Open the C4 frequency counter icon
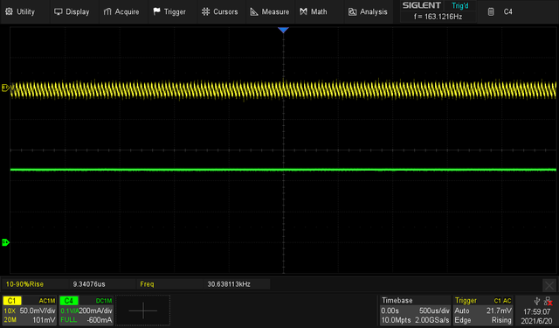This screenshot has width=559, height=328. 491,11
